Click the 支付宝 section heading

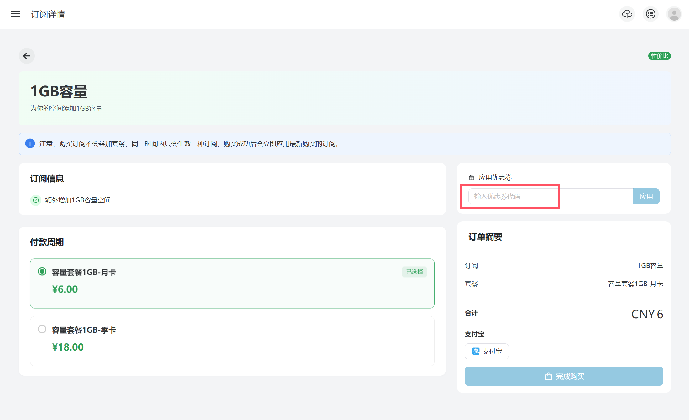point(474,334)
